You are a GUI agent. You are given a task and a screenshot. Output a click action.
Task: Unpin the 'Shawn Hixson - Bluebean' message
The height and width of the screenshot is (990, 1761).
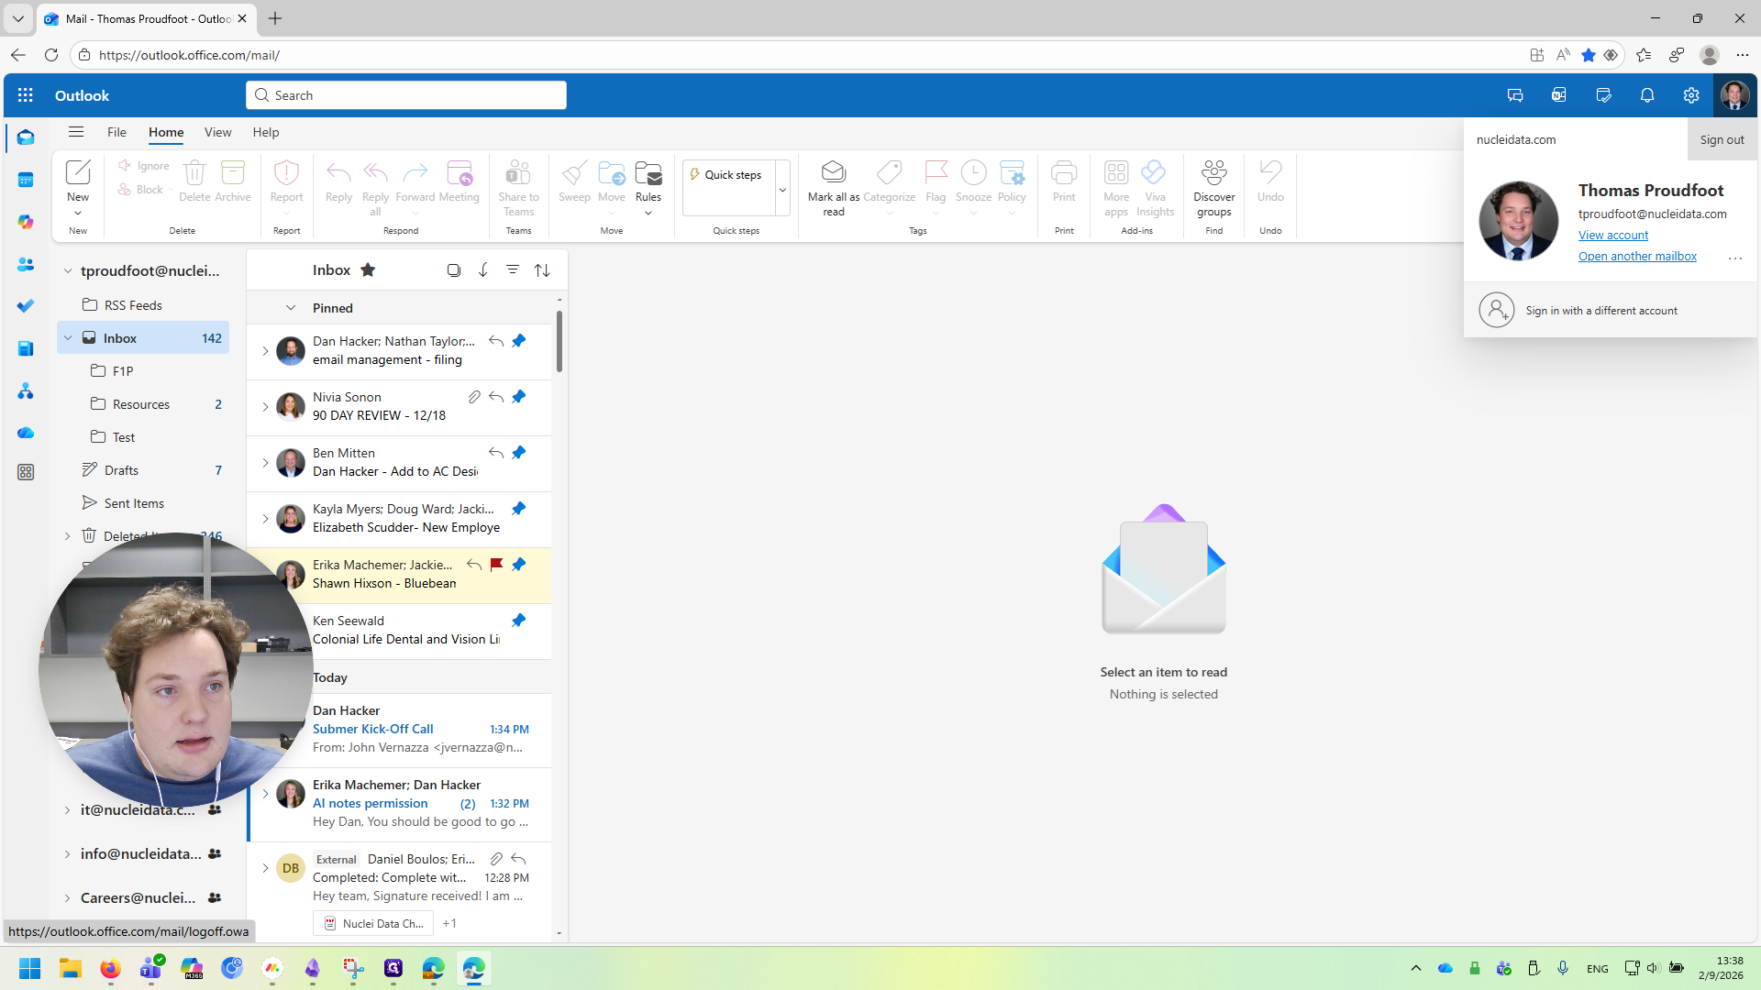[519, 565]
